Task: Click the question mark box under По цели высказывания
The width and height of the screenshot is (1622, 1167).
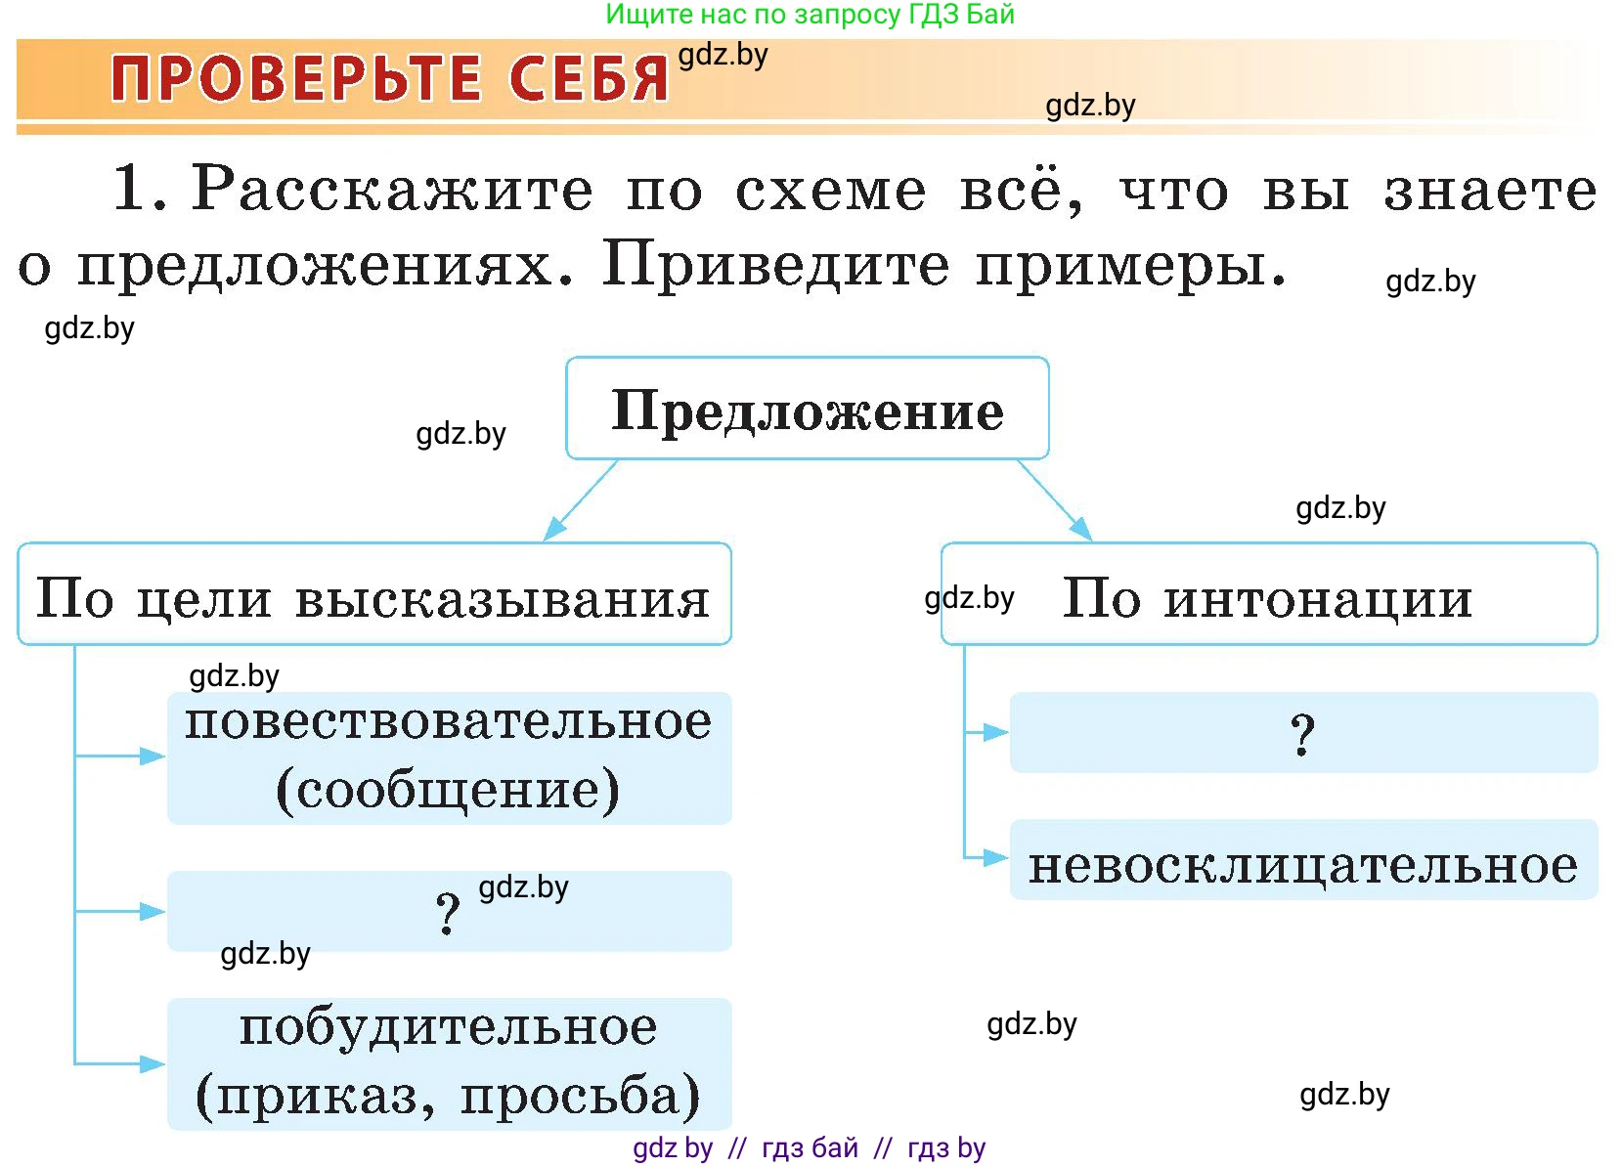Action: 449,911
